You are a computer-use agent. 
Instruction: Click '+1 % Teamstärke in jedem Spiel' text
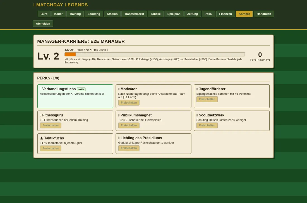tap(61, 143)
